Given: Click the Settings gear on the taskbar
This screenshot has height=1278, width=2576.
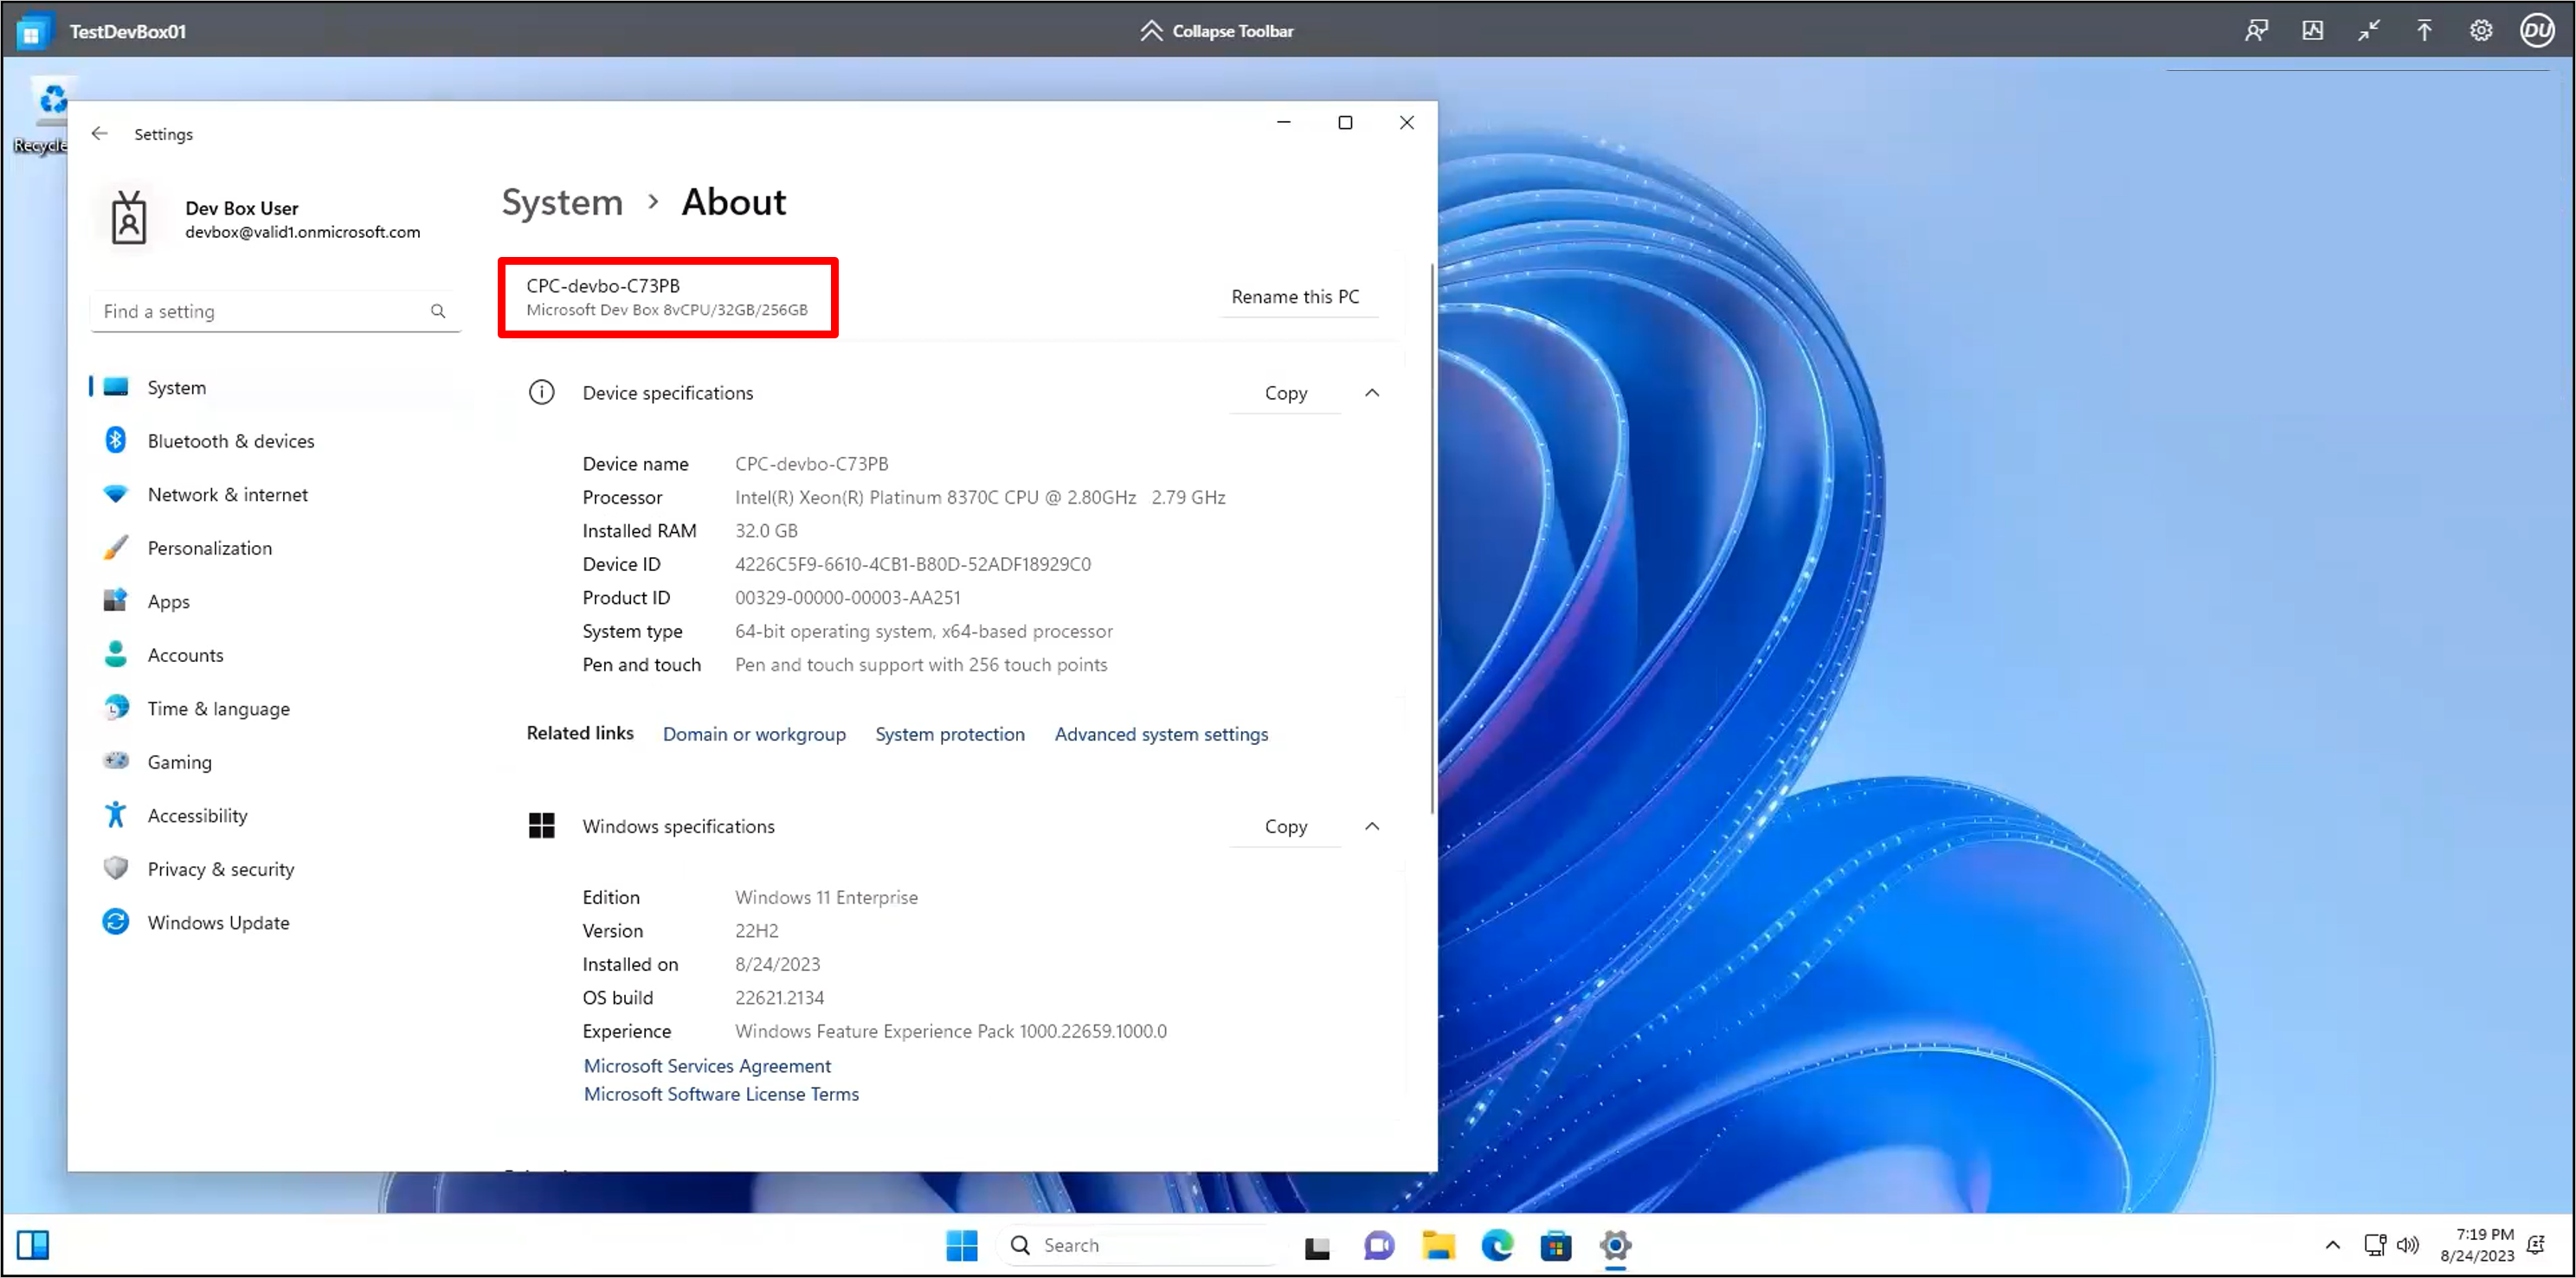Looking at the screenshot, I should click(x=1615, y=1246).
